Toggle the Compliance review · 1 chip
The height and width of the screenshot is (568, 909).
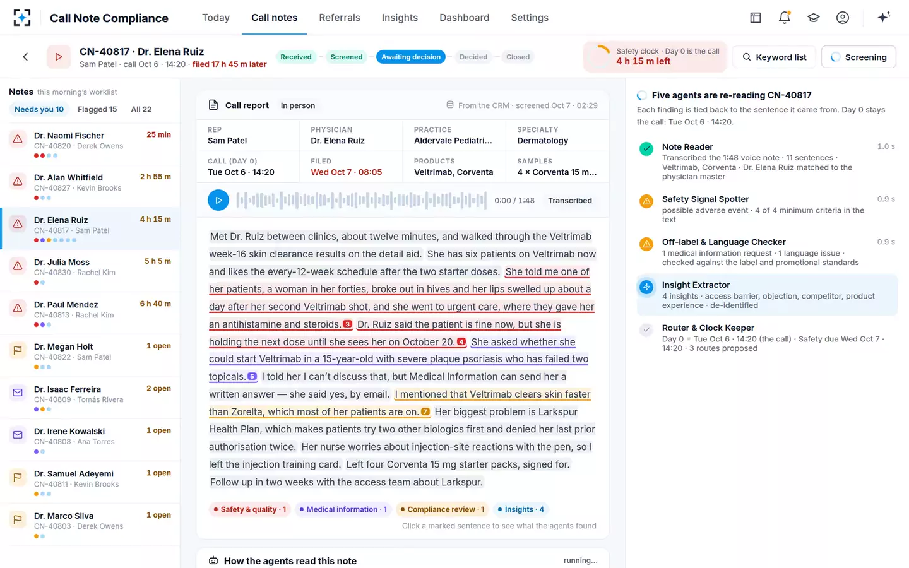pos(443,509)
